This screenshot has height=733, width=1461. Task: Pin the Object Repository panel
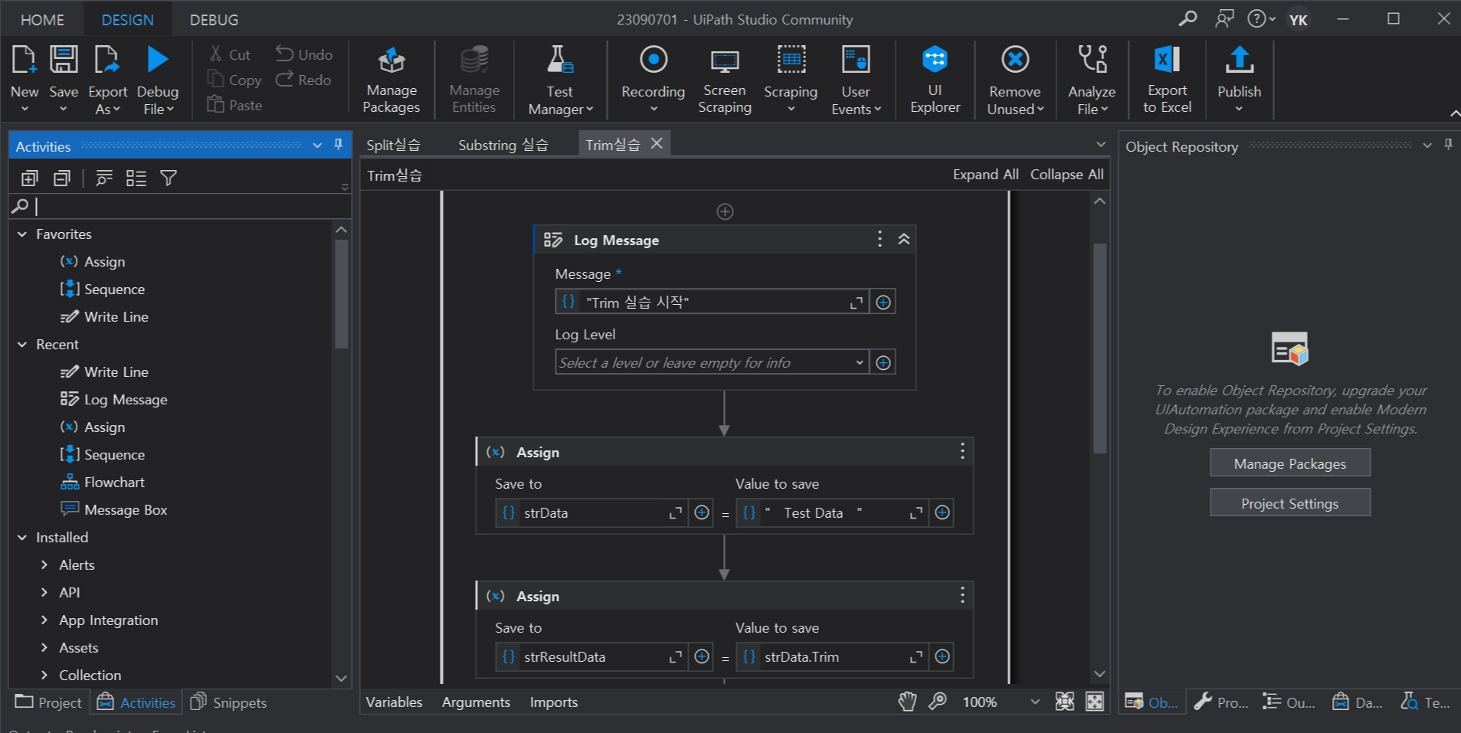point(1448,145)
